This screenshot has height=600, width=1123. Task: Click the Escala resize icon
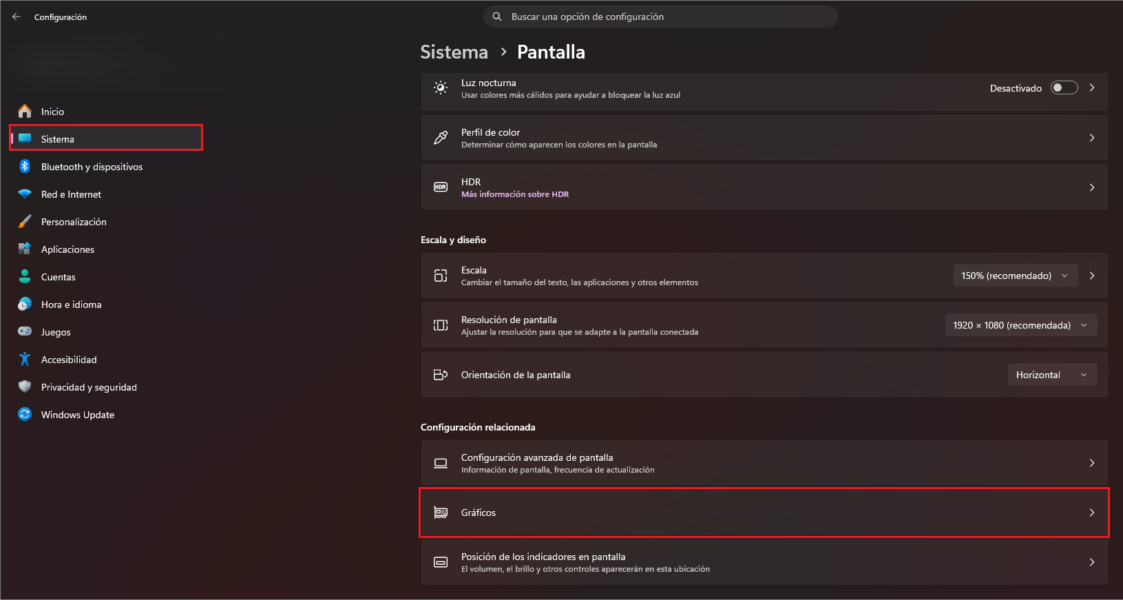(x=441, y=276)
